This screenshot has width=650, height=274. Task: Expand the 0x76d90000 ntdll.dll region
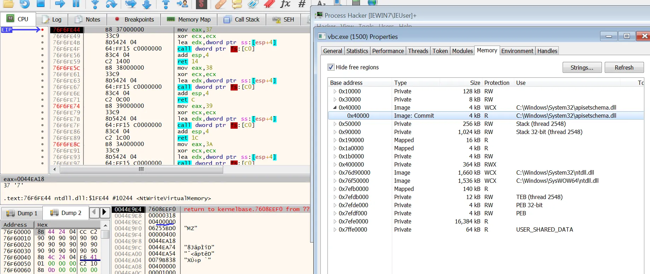coord(335,173)
